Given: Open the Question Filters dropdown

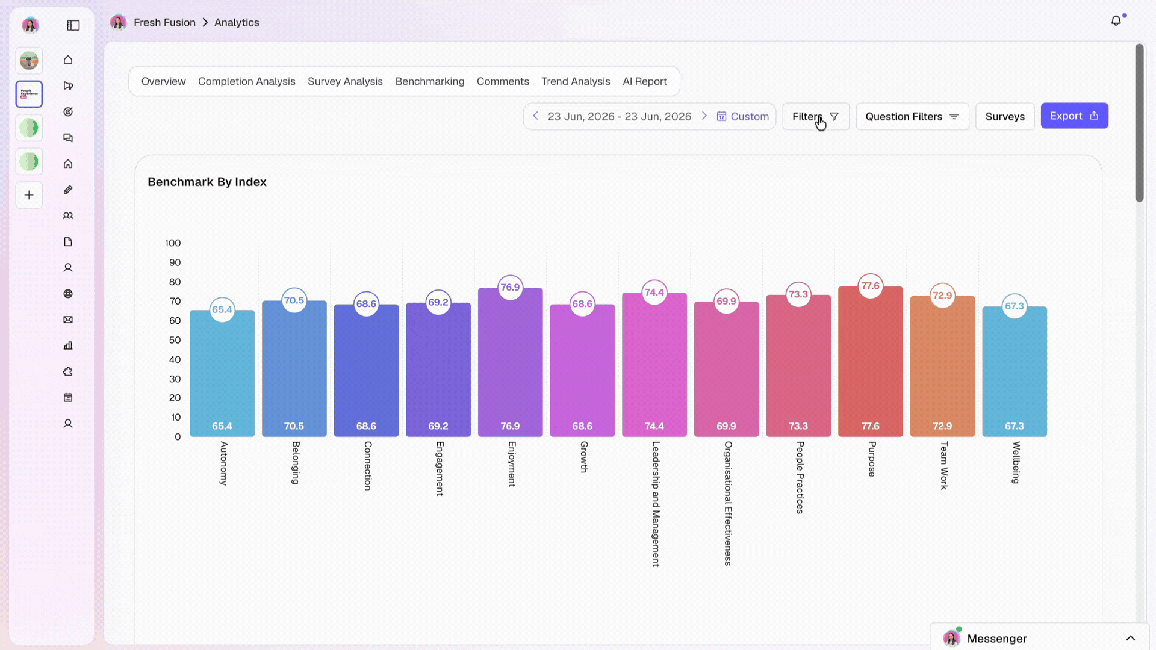Looking at the screenshot, I should (912, 116).
